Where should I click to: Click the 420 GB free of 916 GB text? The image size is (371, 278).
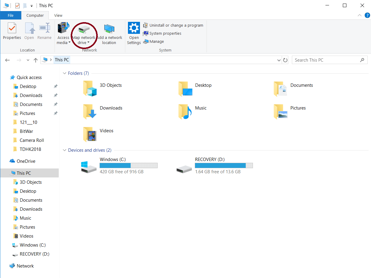[122, 172]
